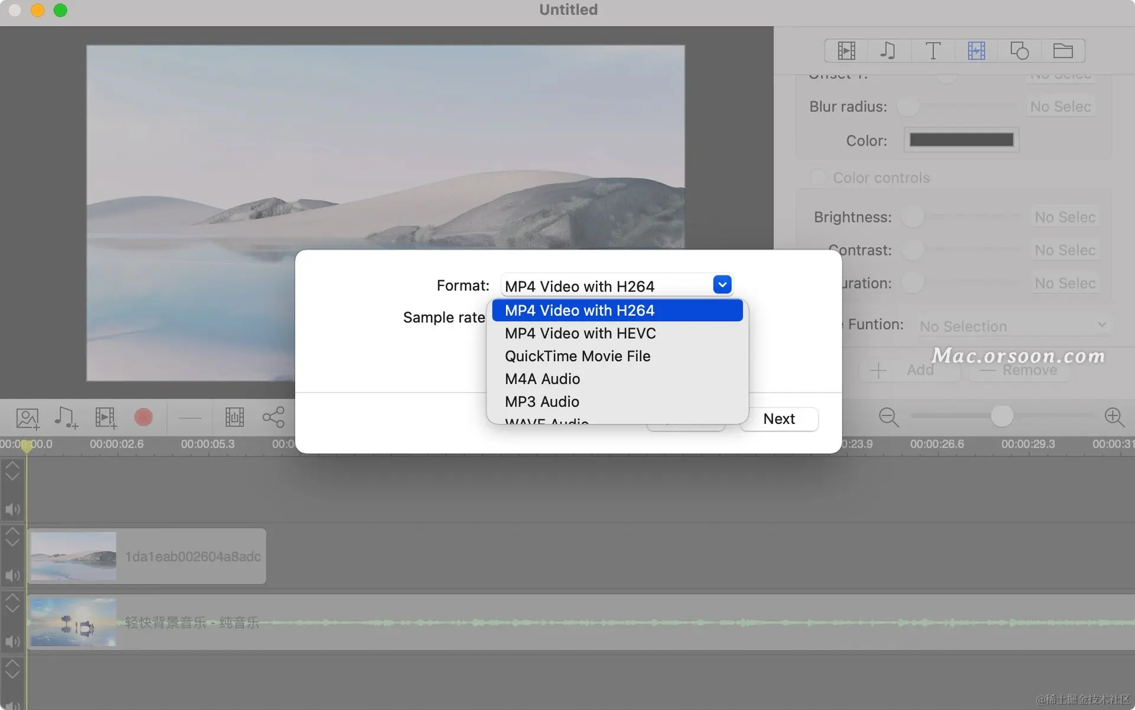Enable the Color controls checkbox
This screenshot has height=710, width=1135.
(818, 177)
